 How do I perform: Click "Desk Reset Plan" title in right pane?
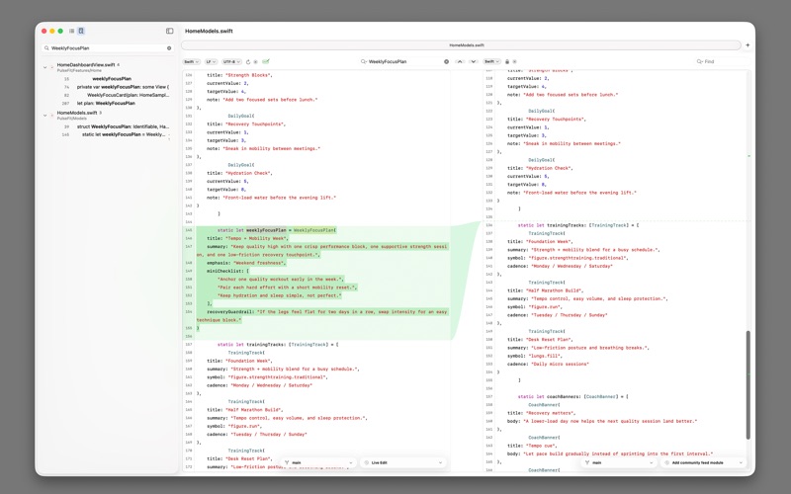(x=540, y=339)
